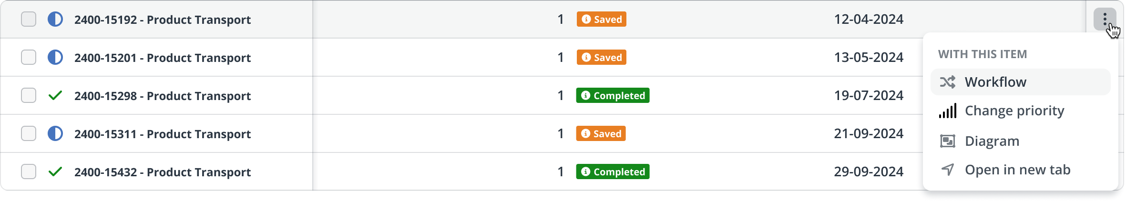Click the green checkmark icon for 2400-15432
This screenshot has height=202, width=1126.
55,172
